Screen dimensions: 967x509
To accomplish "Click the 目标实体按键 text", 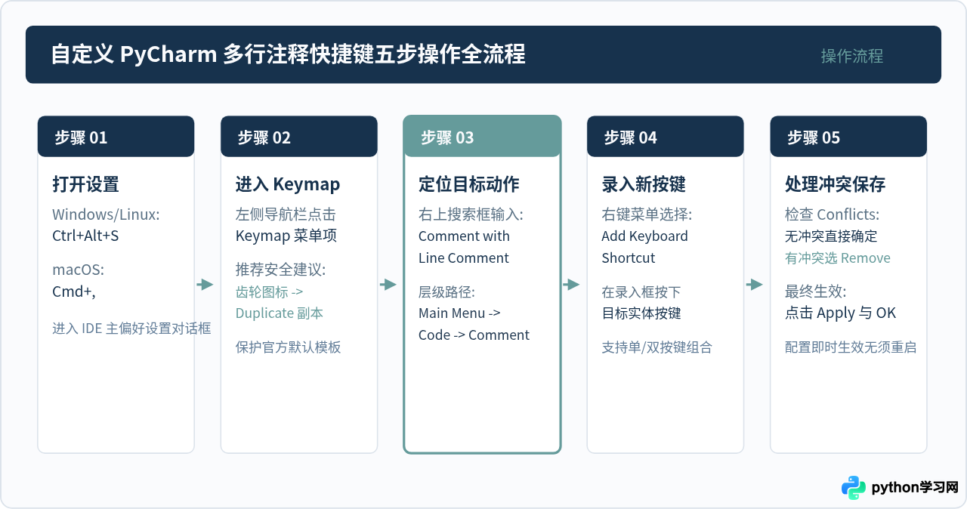I will [641, 313].
